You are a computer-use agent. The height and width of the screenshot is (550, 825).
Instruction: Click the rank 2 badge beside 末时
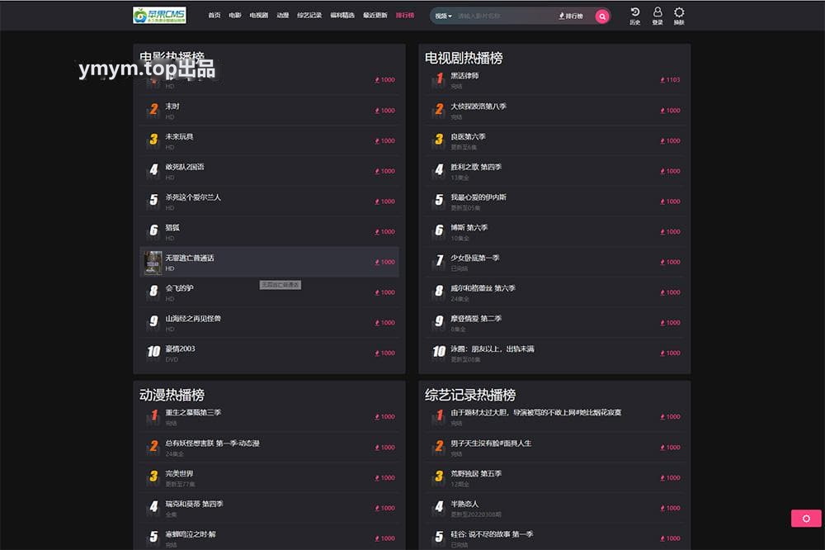point(153,109)
